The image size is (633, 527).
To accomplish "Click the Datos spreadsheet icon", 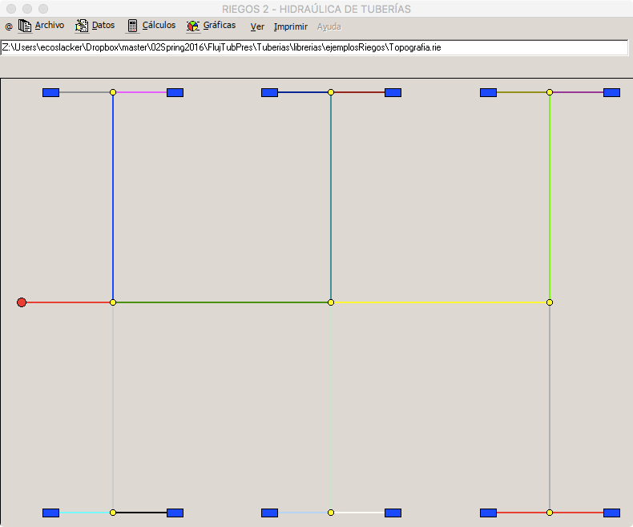I will click(x=82, y=26).
